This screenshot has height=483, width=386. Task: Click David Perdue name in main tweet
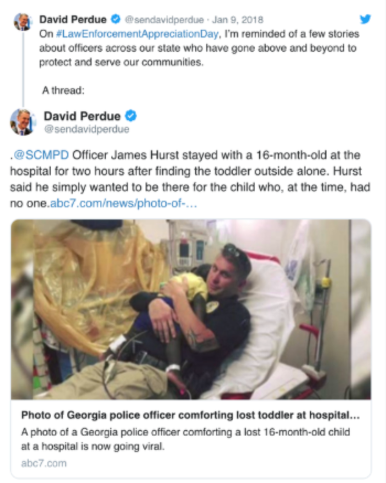click(x=82, y=116)
